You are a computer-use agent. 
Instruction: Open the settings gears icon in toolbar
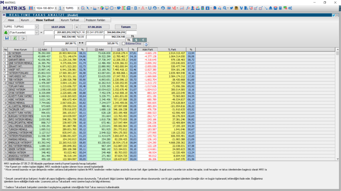pyautogui.click(x=290, y=8)
